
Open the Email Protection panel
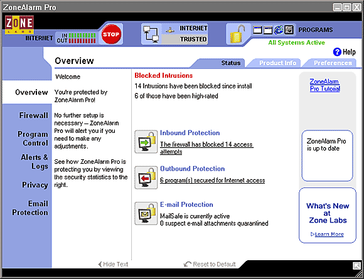30,208
